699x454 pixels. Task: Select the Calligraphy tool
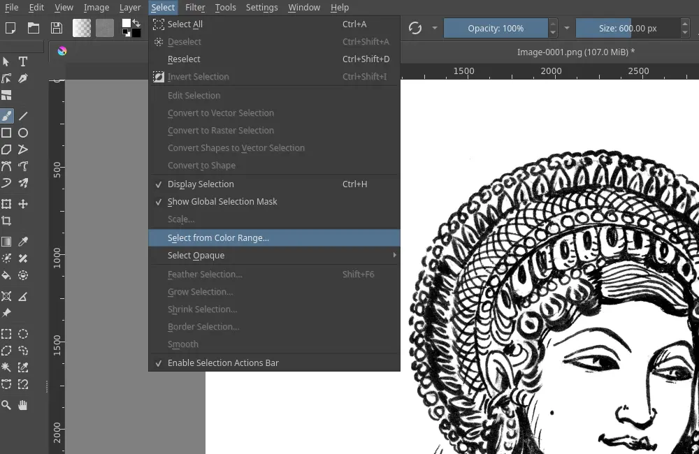[23, 78]
